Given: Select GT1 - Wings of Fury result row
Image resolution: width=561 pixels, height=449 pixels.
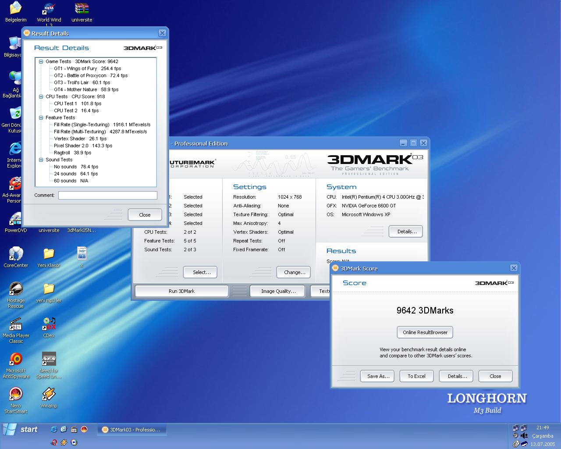Looking at the screenshot, I should [87, 68].
